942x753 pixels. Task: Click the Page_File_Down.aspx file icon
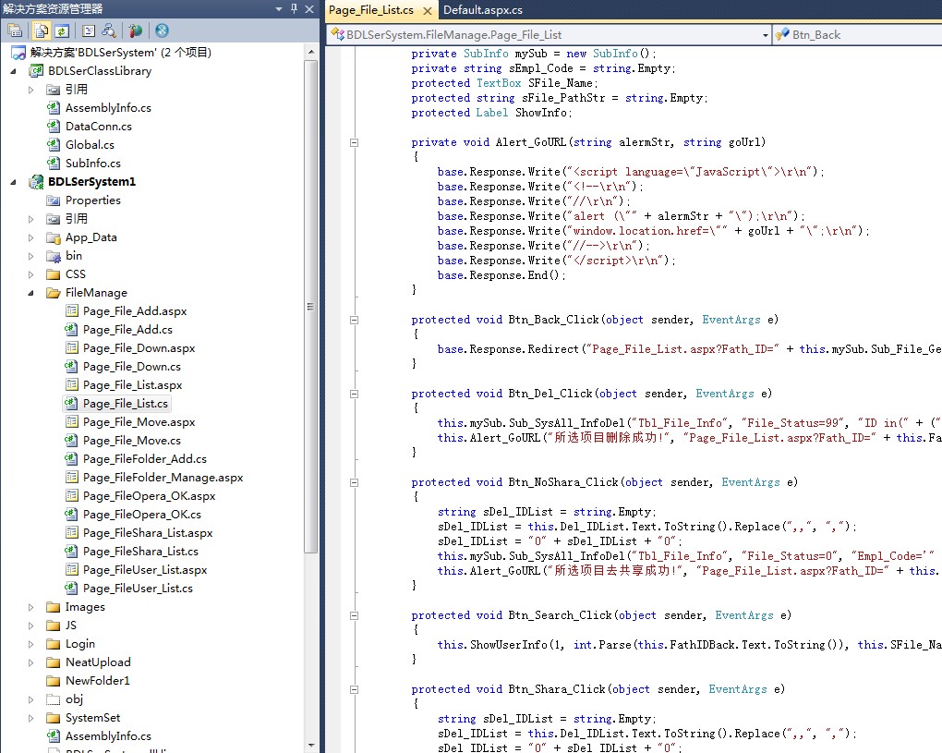coord(71,348)
